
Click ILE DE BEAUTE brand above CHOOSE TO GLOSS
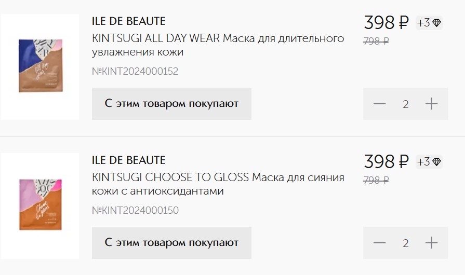click(x=129, y=160)
